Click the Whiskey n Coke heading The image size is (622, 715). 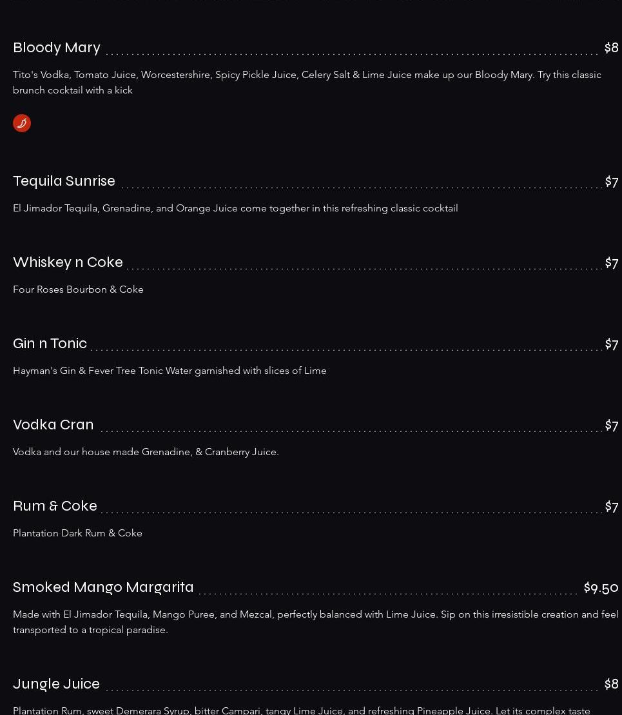pyautogui.click(x=68, y=262)
